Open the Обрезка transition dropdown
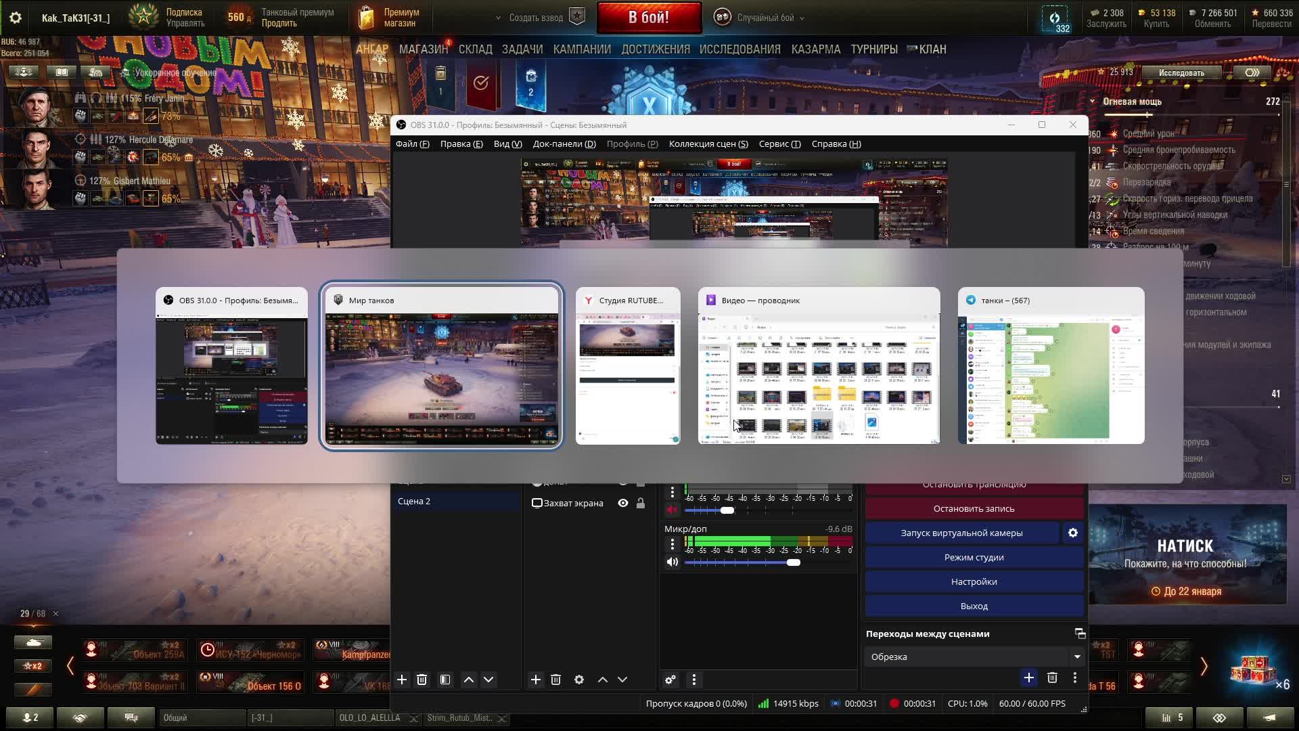The height and width of the screenshot is (731, 1299). click(x=974, y=657)
